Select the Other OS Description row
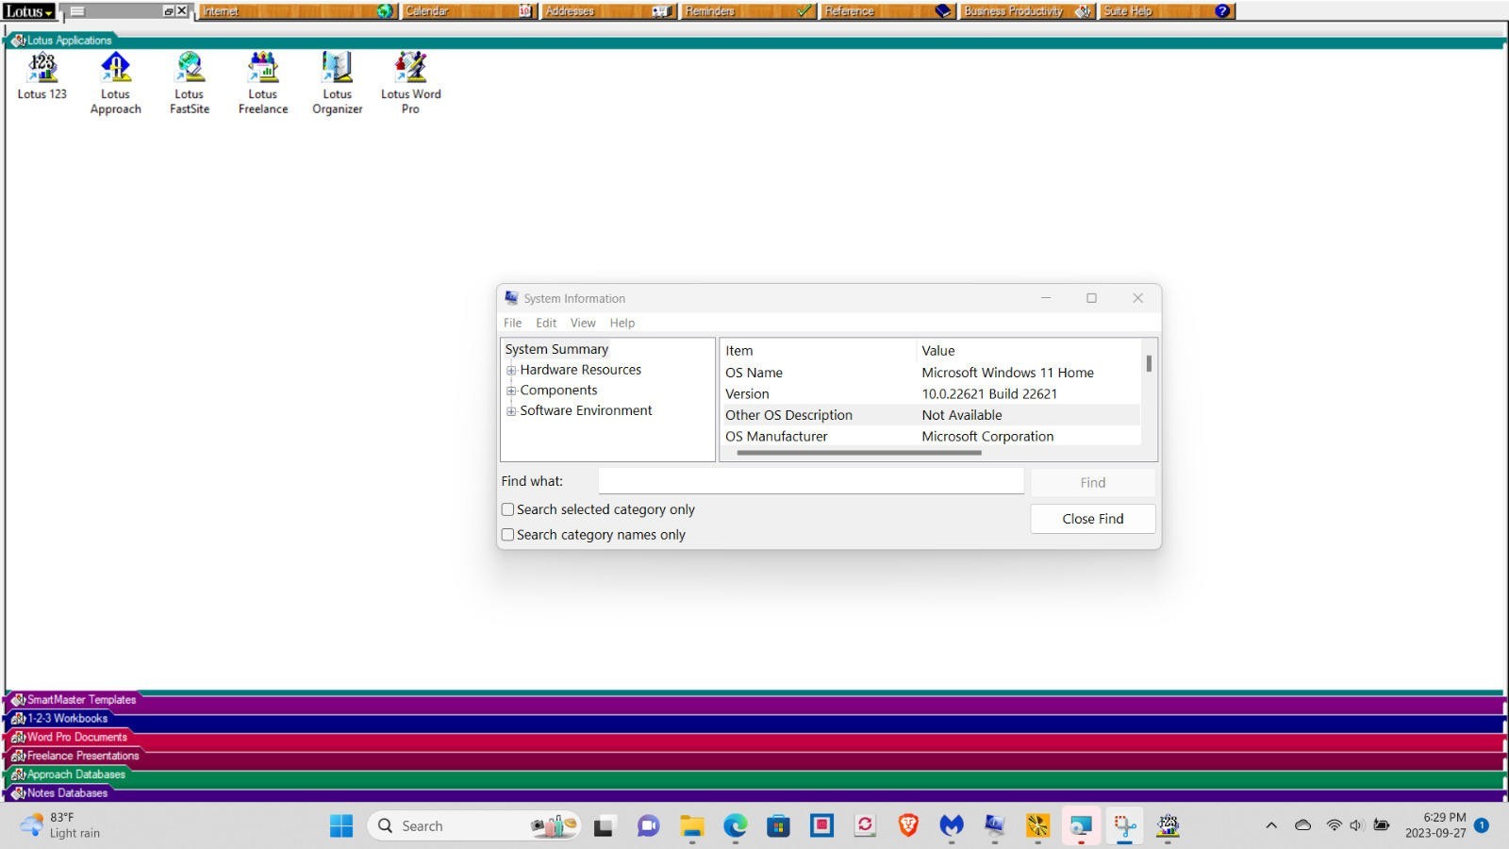Image resolution: width=1509 pixels, height=849 pixels. coord(931,415)
